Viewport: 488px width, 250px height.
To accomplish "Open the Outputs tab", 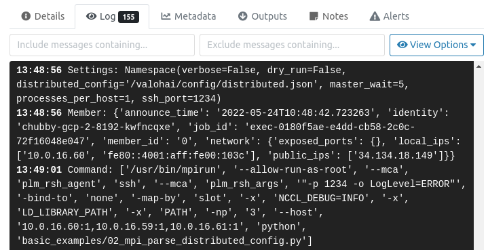I will coord(263,16).
